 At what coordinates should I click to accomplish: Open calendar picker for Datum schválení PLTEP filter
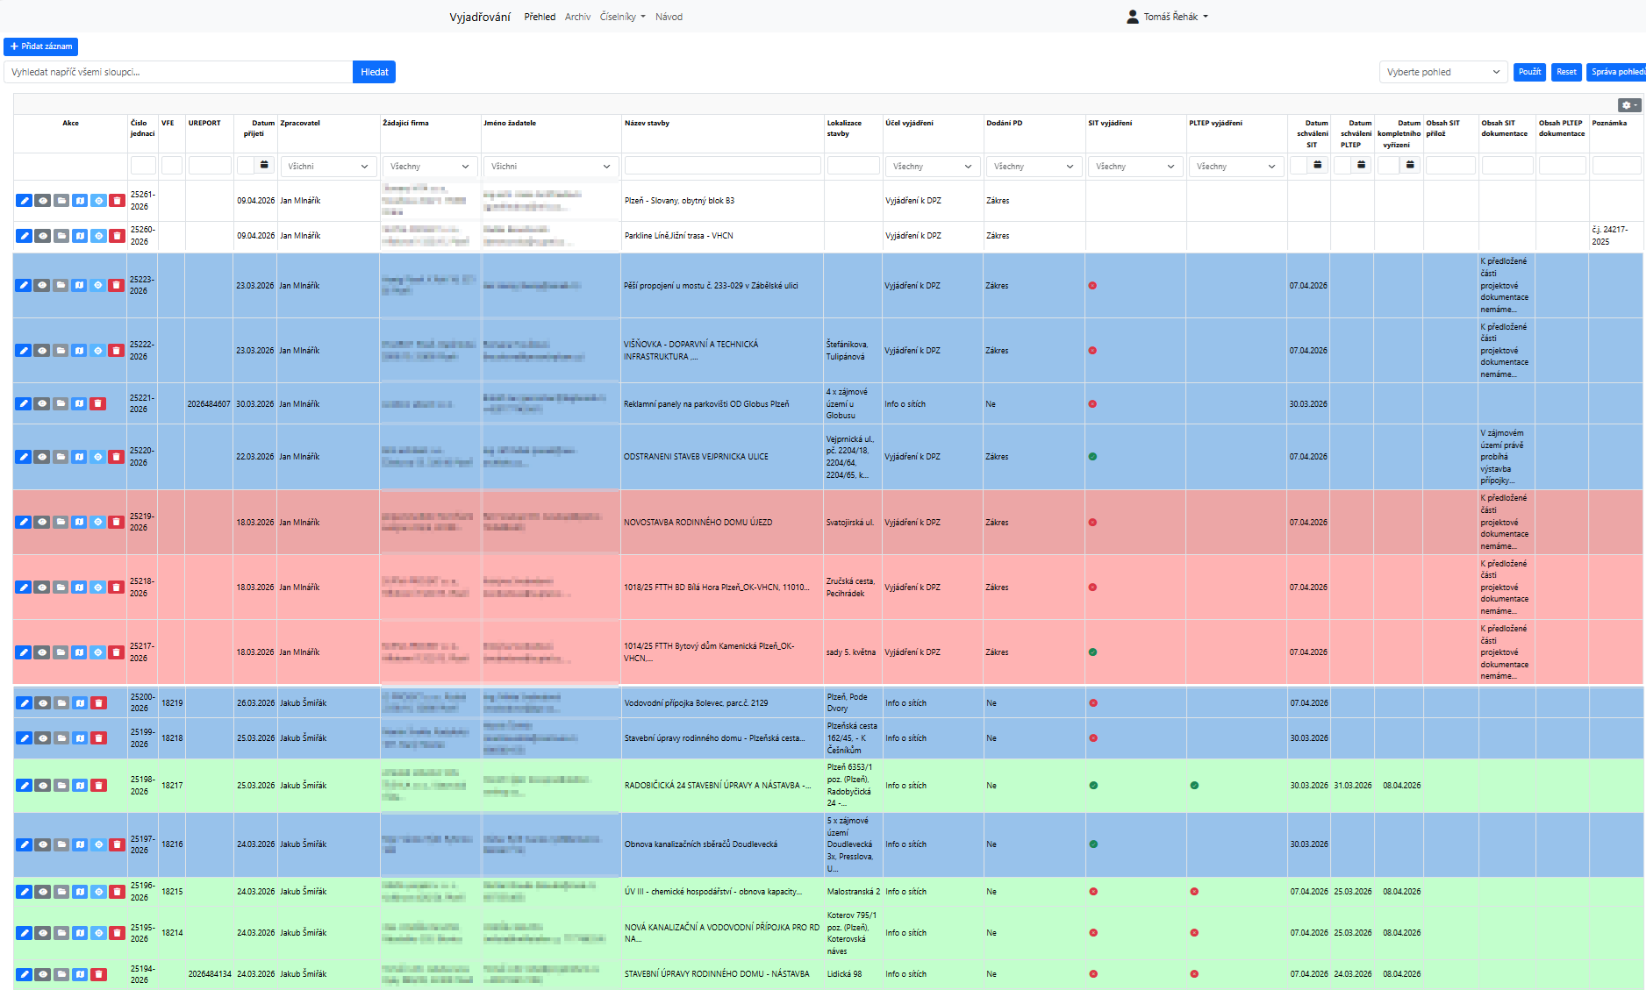[1362, 165]
